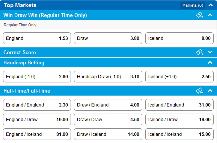The height and width of the screenshot is (143, 217).
Task: Select England (-1.0) handicap at 2.60
Action: 37,76
